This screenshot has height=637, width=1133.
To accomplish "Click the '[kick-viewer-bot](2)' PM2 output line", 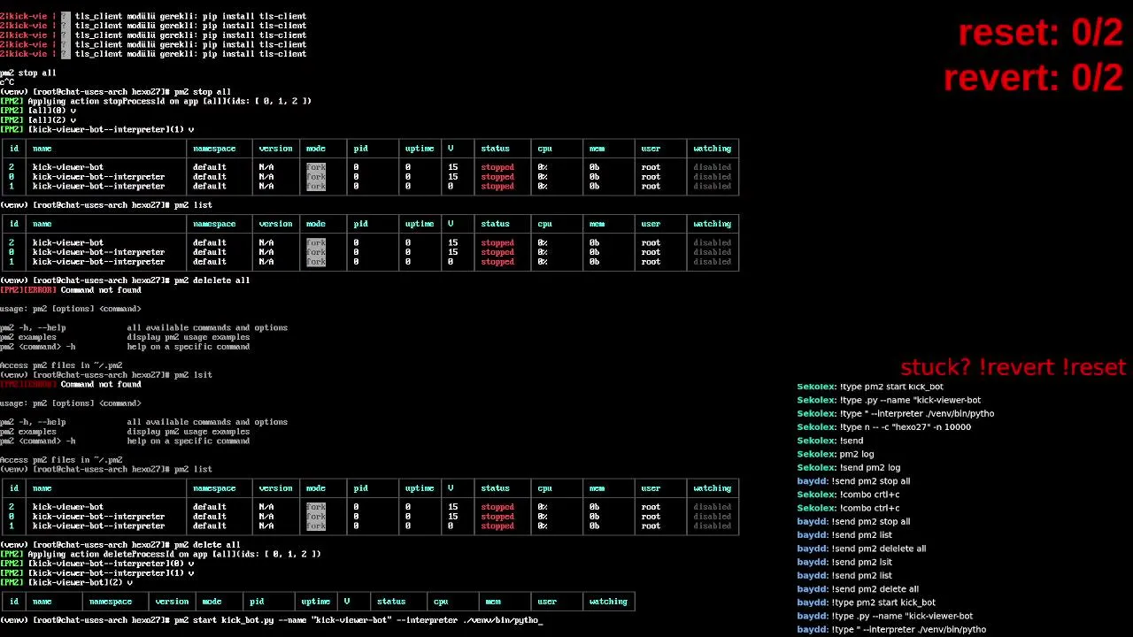I will click(x=66, y=582).
